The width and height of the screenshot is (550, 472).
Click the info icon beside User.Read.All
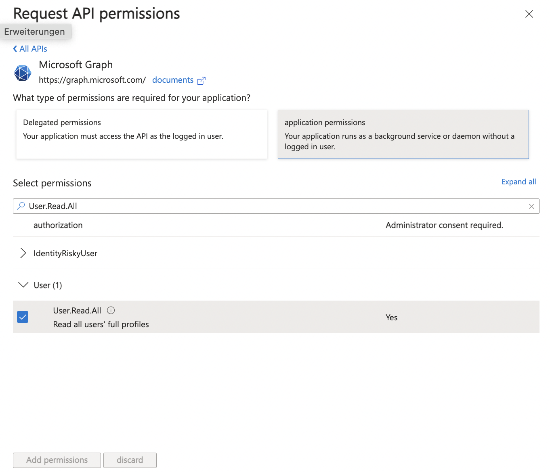click(x=111, y=310)
